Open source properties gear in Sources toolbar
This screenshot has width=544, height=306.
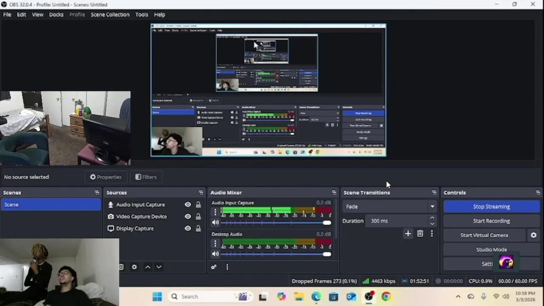click(134, 267)
